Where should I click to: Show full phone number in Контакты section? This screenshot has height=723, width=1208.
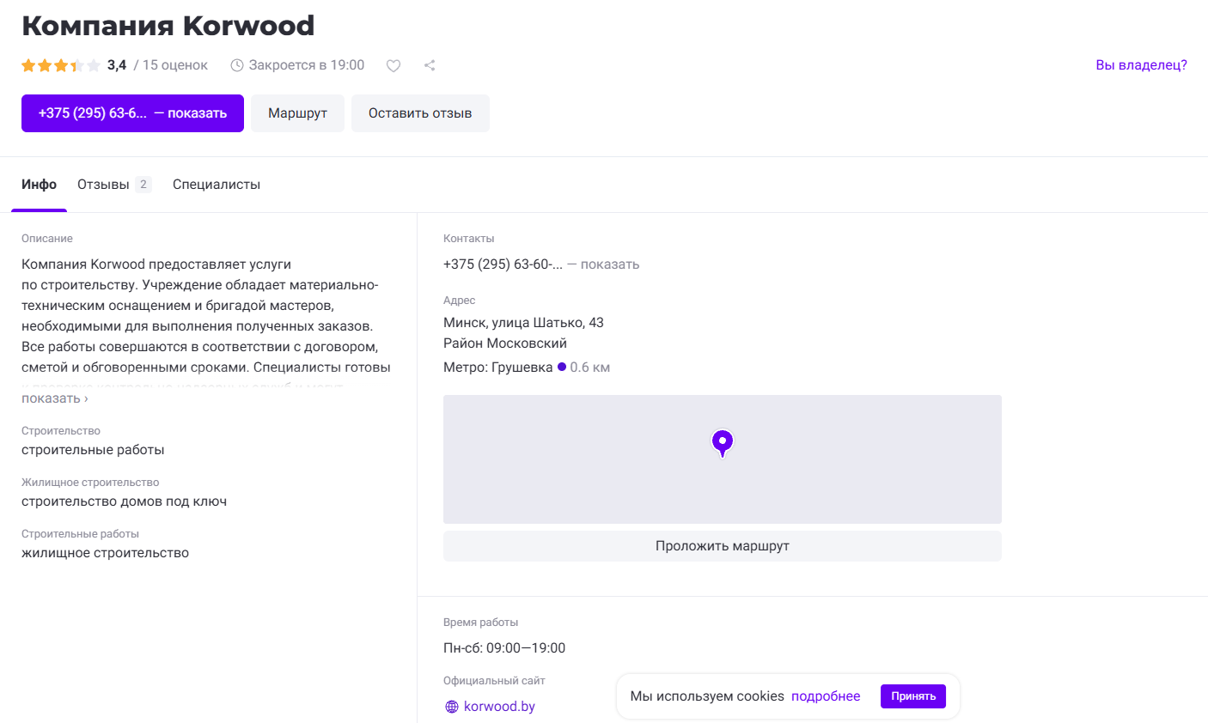coord(610,264)
